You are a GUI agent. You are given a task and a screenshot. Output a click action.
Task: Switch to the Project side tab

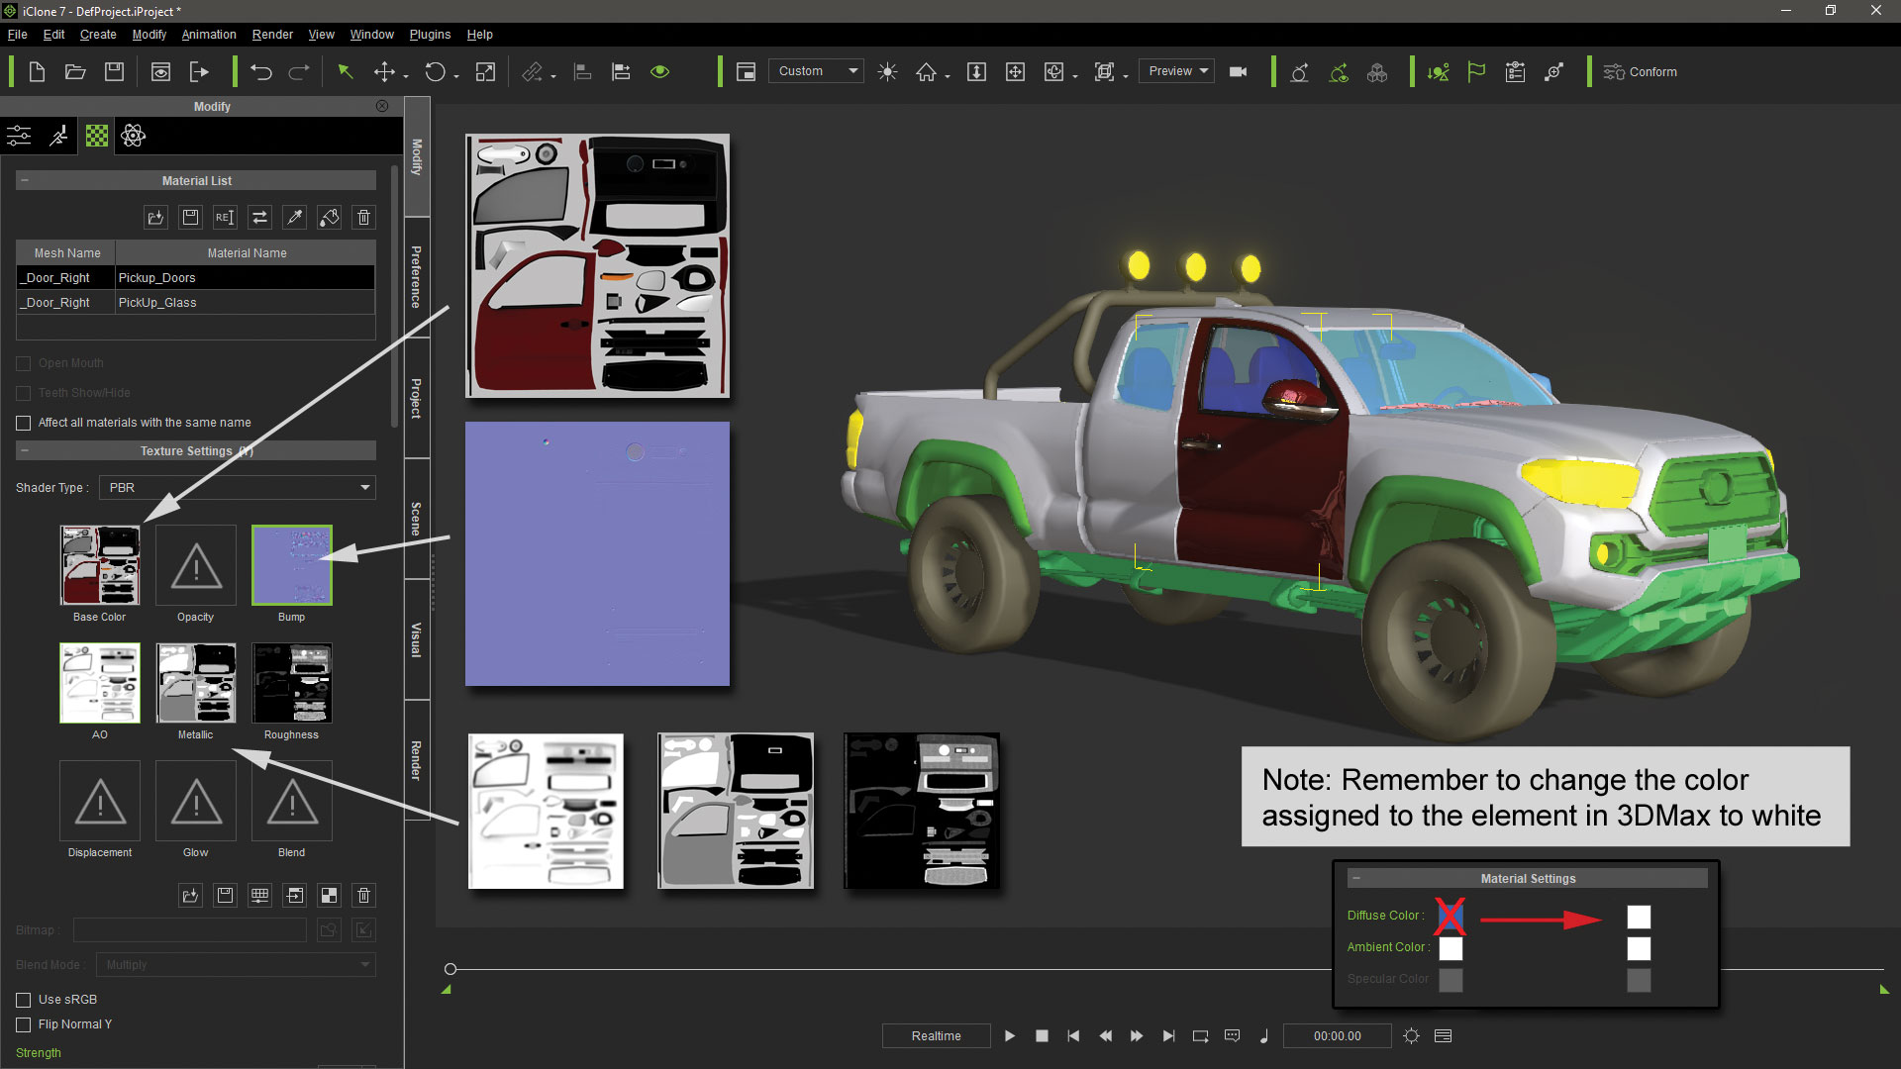(417, 398)
